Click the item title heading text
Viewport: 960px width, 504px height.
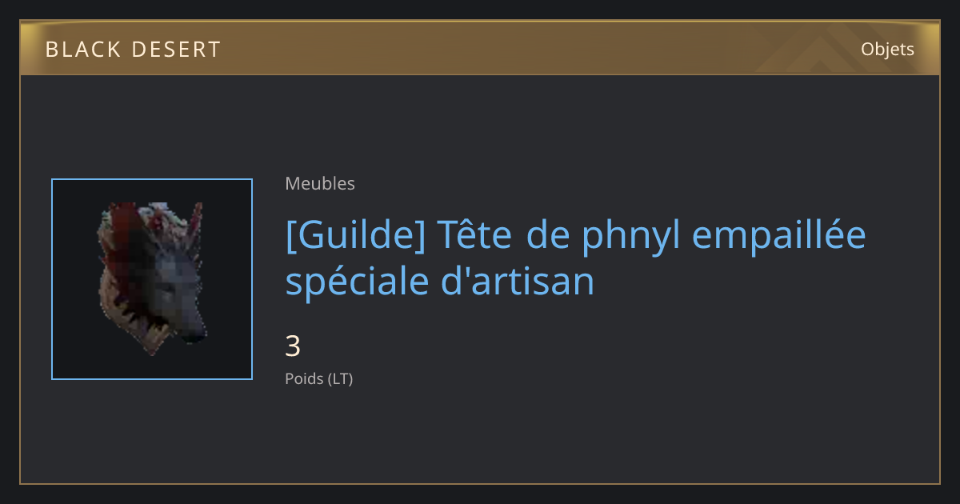tap(576, 259)
